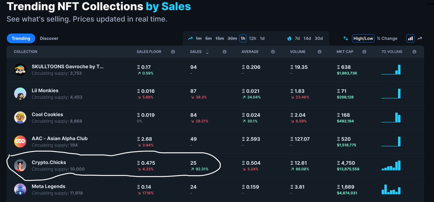This screenshot has height=202, width=434.
Task: Select the 1m time filter
Action: click(x=199, y=38)
